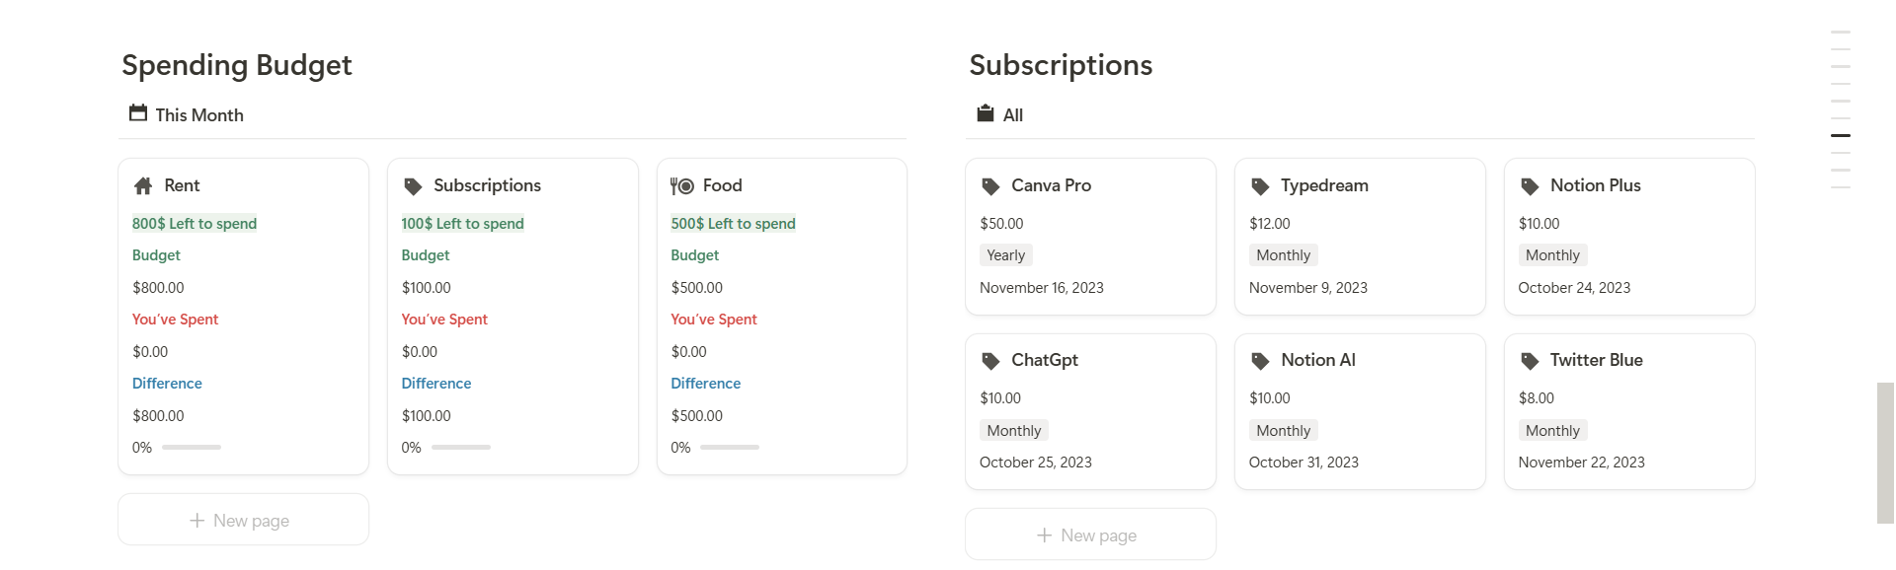1896x570 pixels.
Task: Click the tag icon on the ChatGpt card
Action: point(990,360)
